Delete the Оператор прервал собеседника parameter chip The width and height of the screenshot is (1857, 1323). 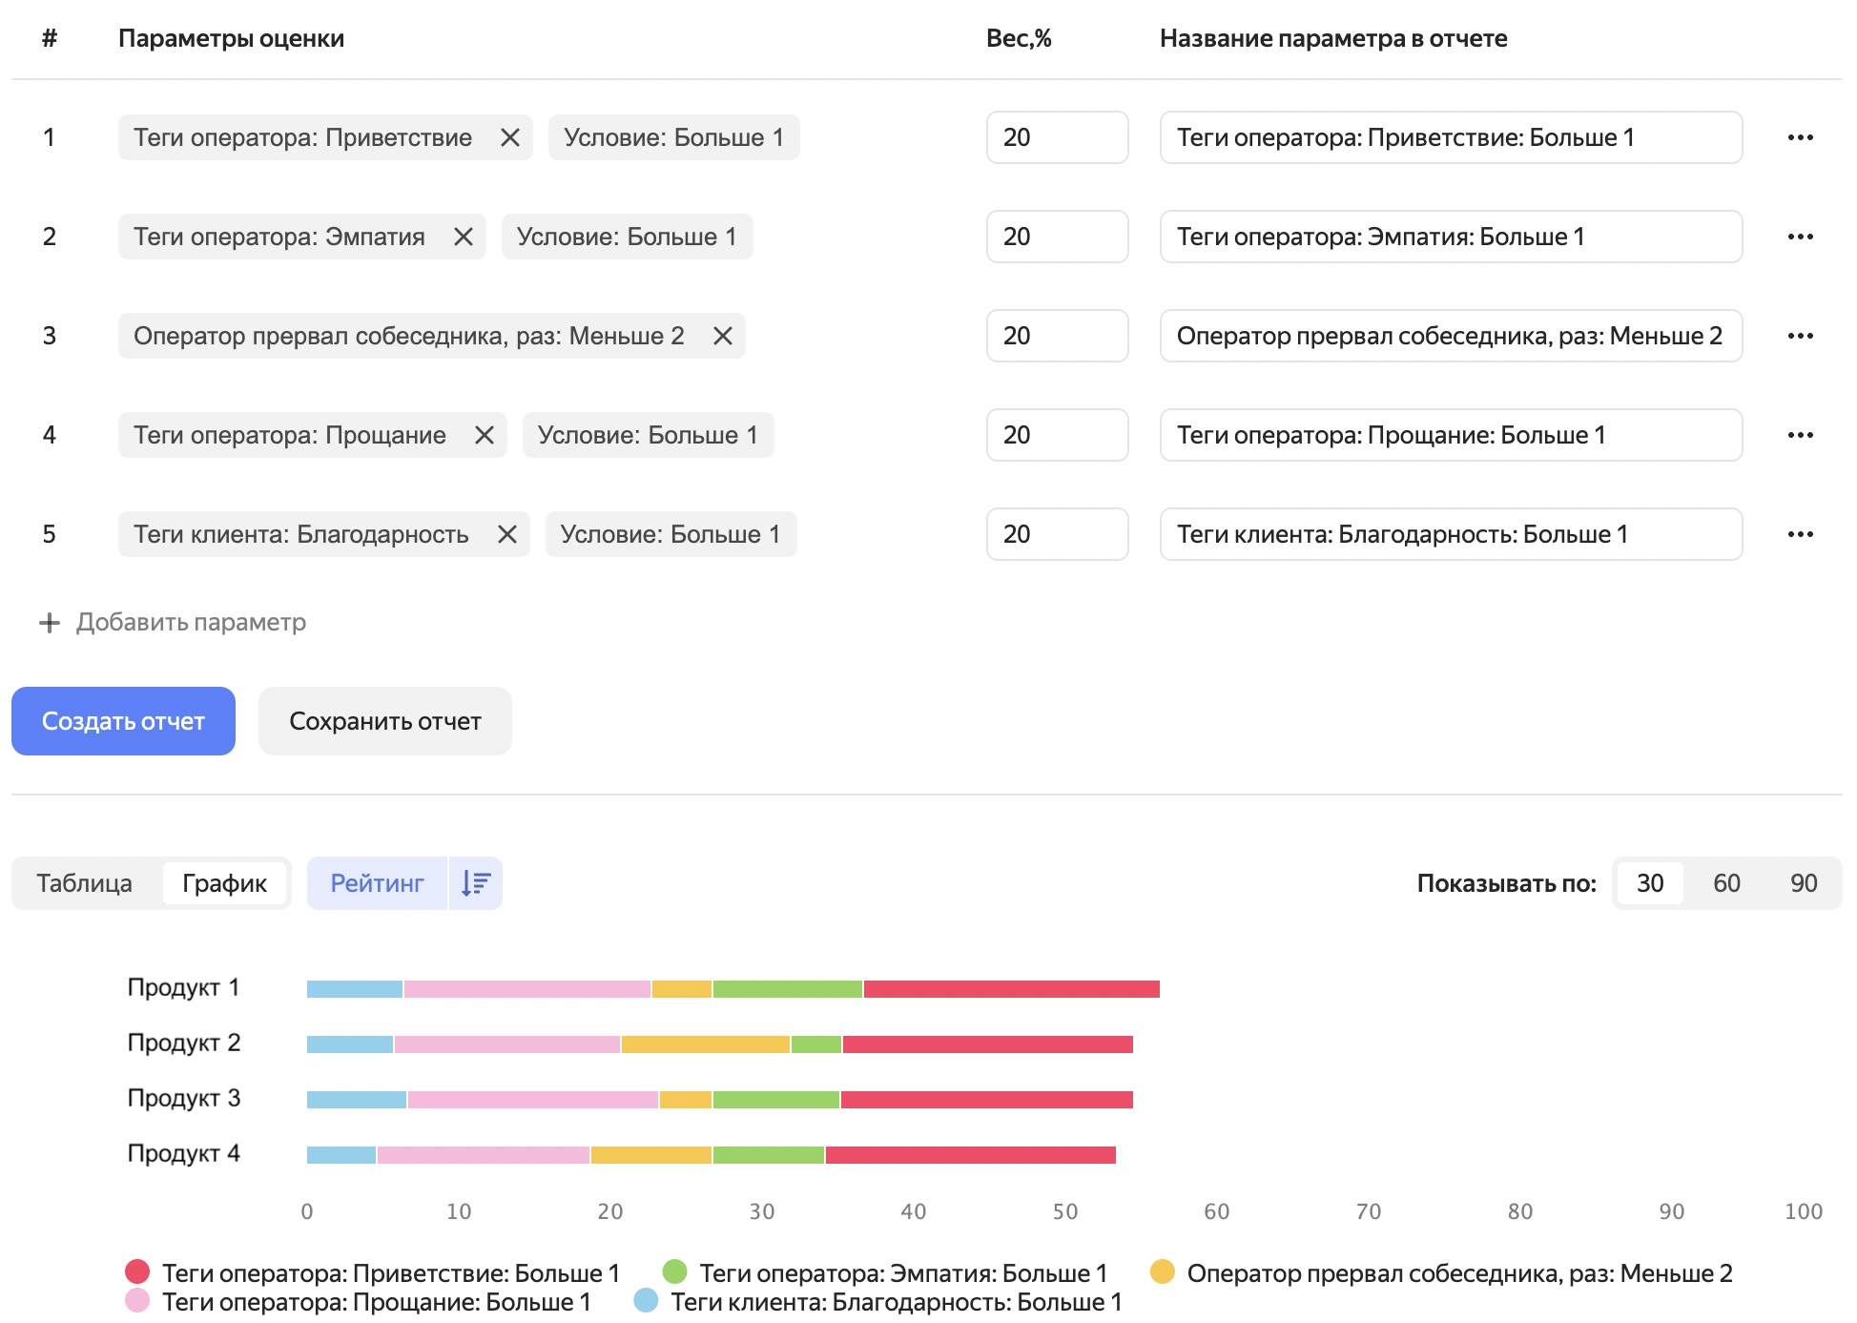723,336
